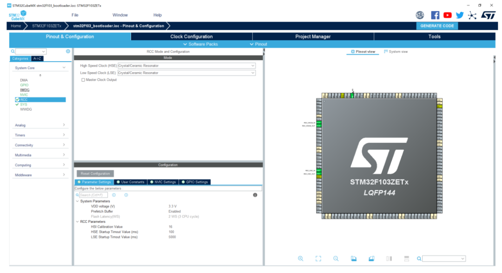Image resolution: width=502 pixels, height=273 pixels.
Task: Click the HSI Calibration Value 16
Action: point(171,227)
